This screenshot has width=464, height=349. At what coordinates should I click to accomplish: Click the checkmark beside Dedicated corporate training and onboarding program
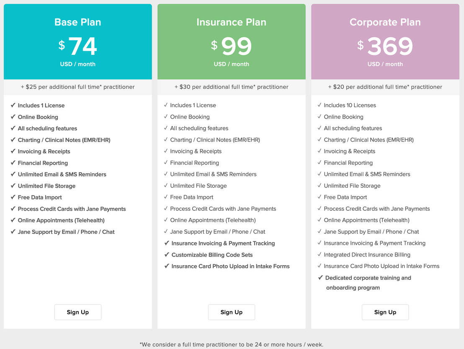click(x=320, y=277)
